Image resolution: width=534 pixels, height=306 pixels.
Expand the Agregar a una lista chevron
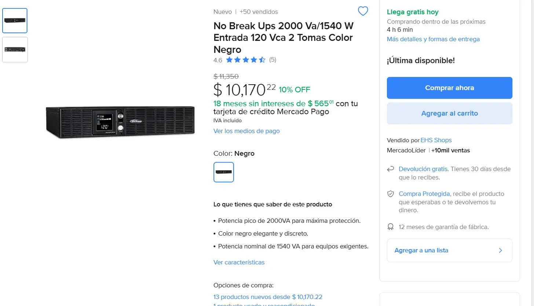[x=500, y=251]
